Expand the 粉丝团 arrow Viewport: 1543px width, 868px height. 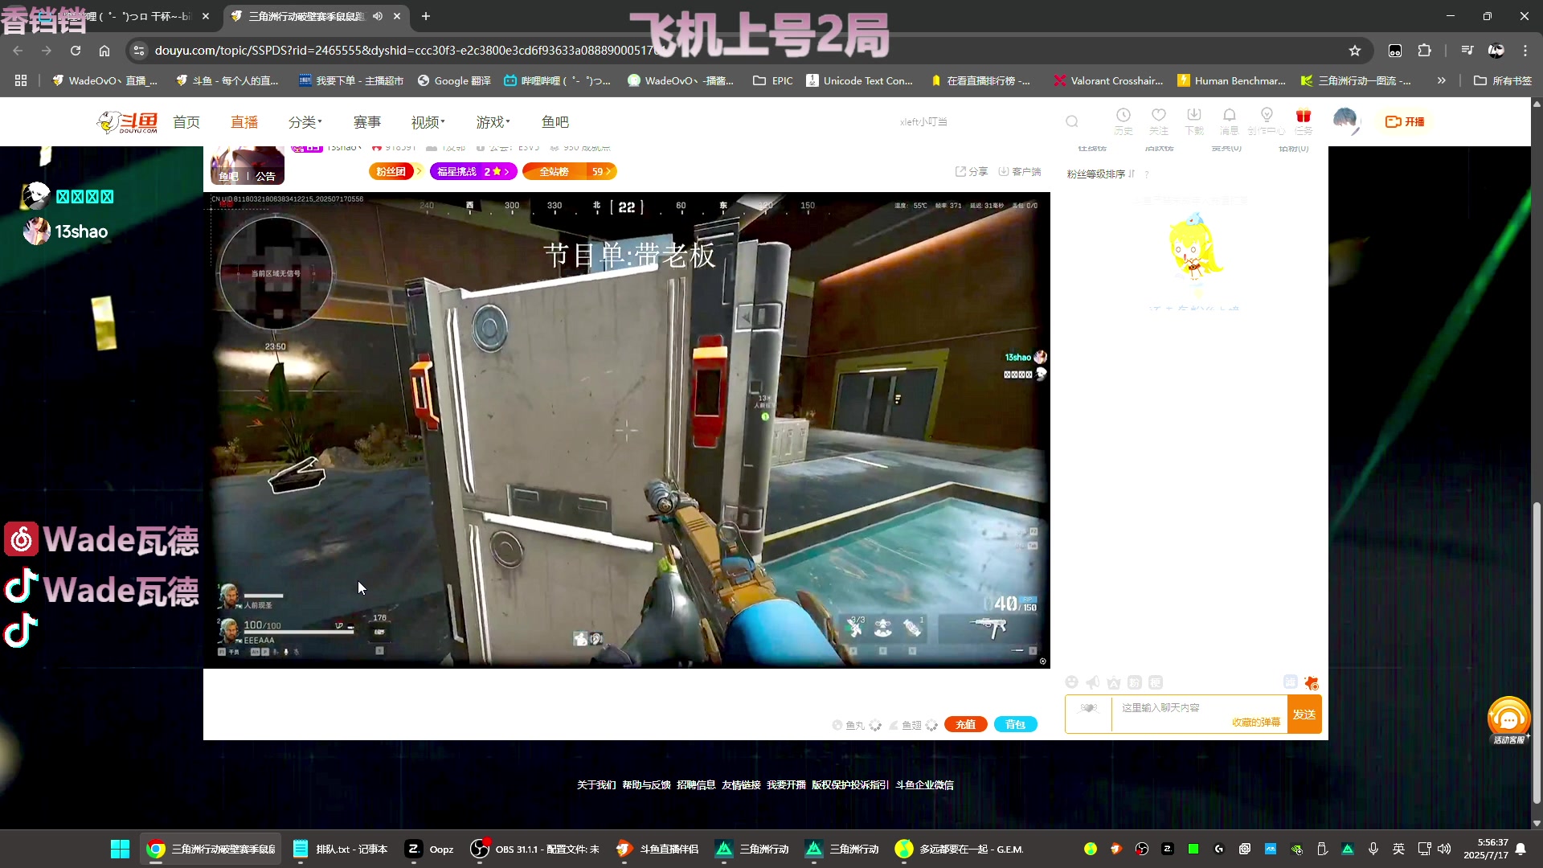coord(419,171)
